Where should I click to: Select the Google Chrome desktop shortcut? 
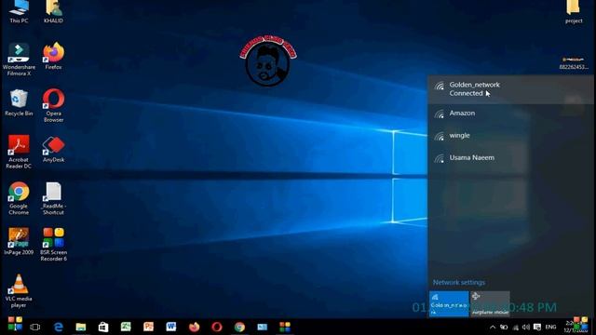pos(19,198)
